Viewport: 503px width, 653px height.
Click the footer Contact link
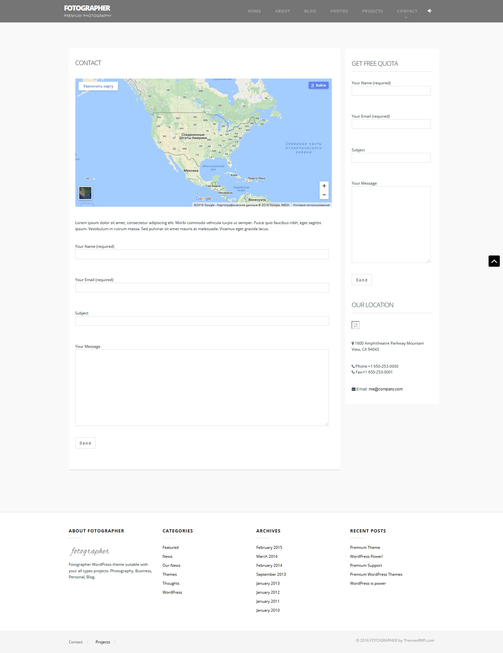76,642
